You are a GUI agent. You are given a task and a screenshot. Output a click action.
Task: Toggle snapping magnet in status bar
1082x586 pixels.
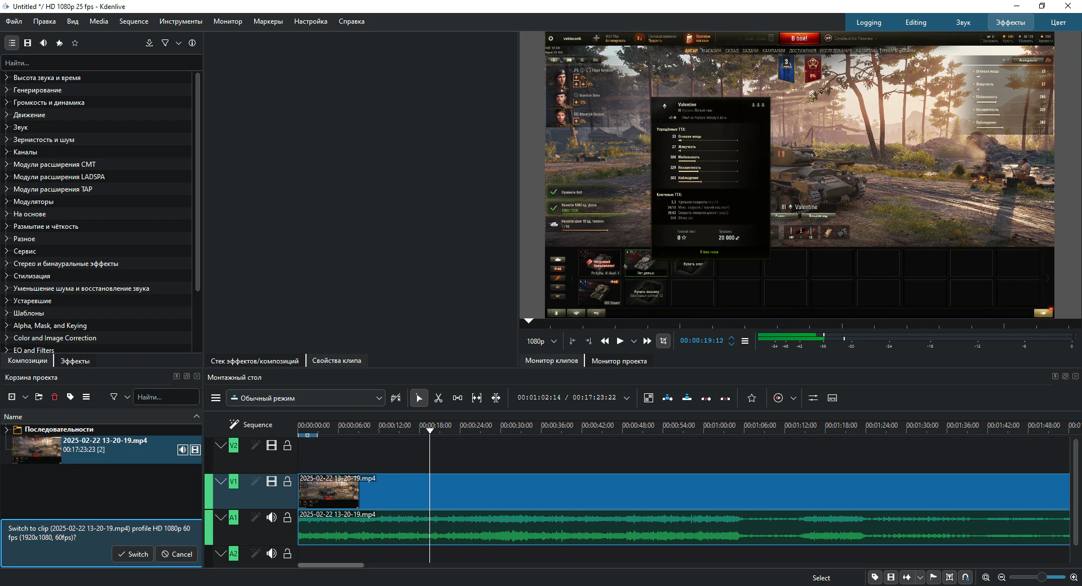coord(965,577)
